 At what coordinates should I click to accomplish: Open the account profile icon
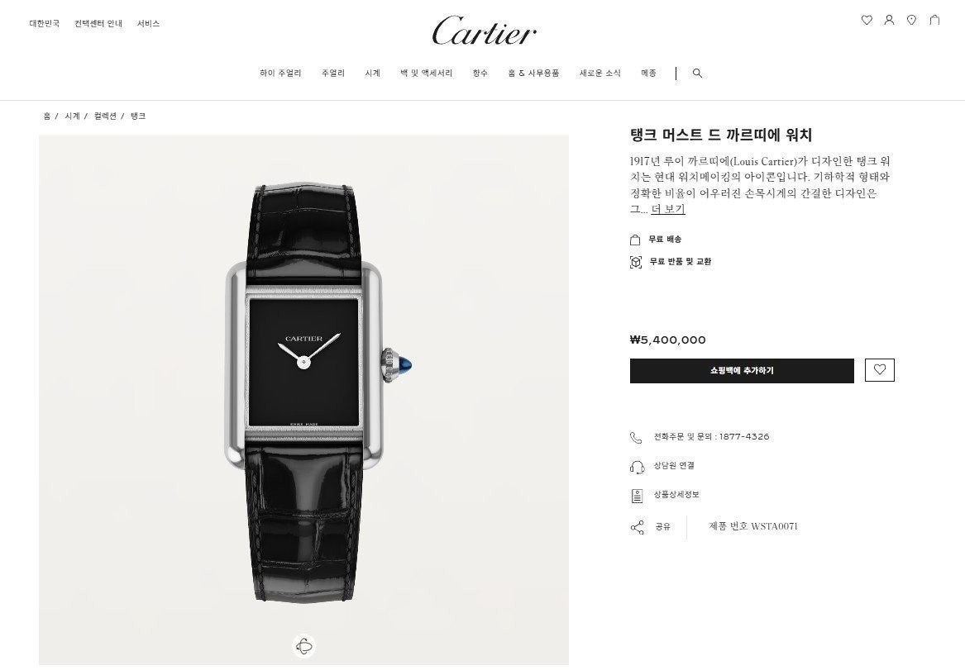click(889, 21)
